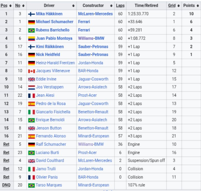Click Brazil flag beside Rubens Barrichello

pyautogui.click(x=32, y=30)
